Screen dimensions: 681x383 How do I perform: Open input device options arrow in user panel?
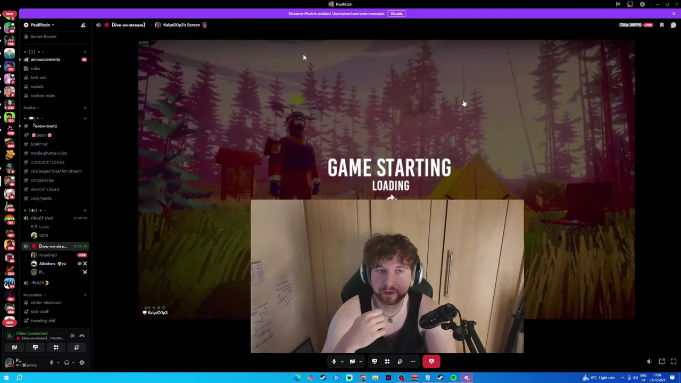coord(58,363)
